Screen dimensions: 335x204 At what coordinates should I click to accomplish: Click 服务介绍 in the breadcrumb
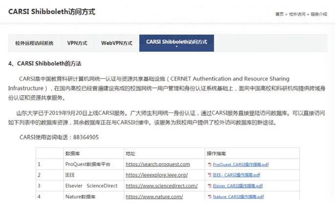[318, 14]
